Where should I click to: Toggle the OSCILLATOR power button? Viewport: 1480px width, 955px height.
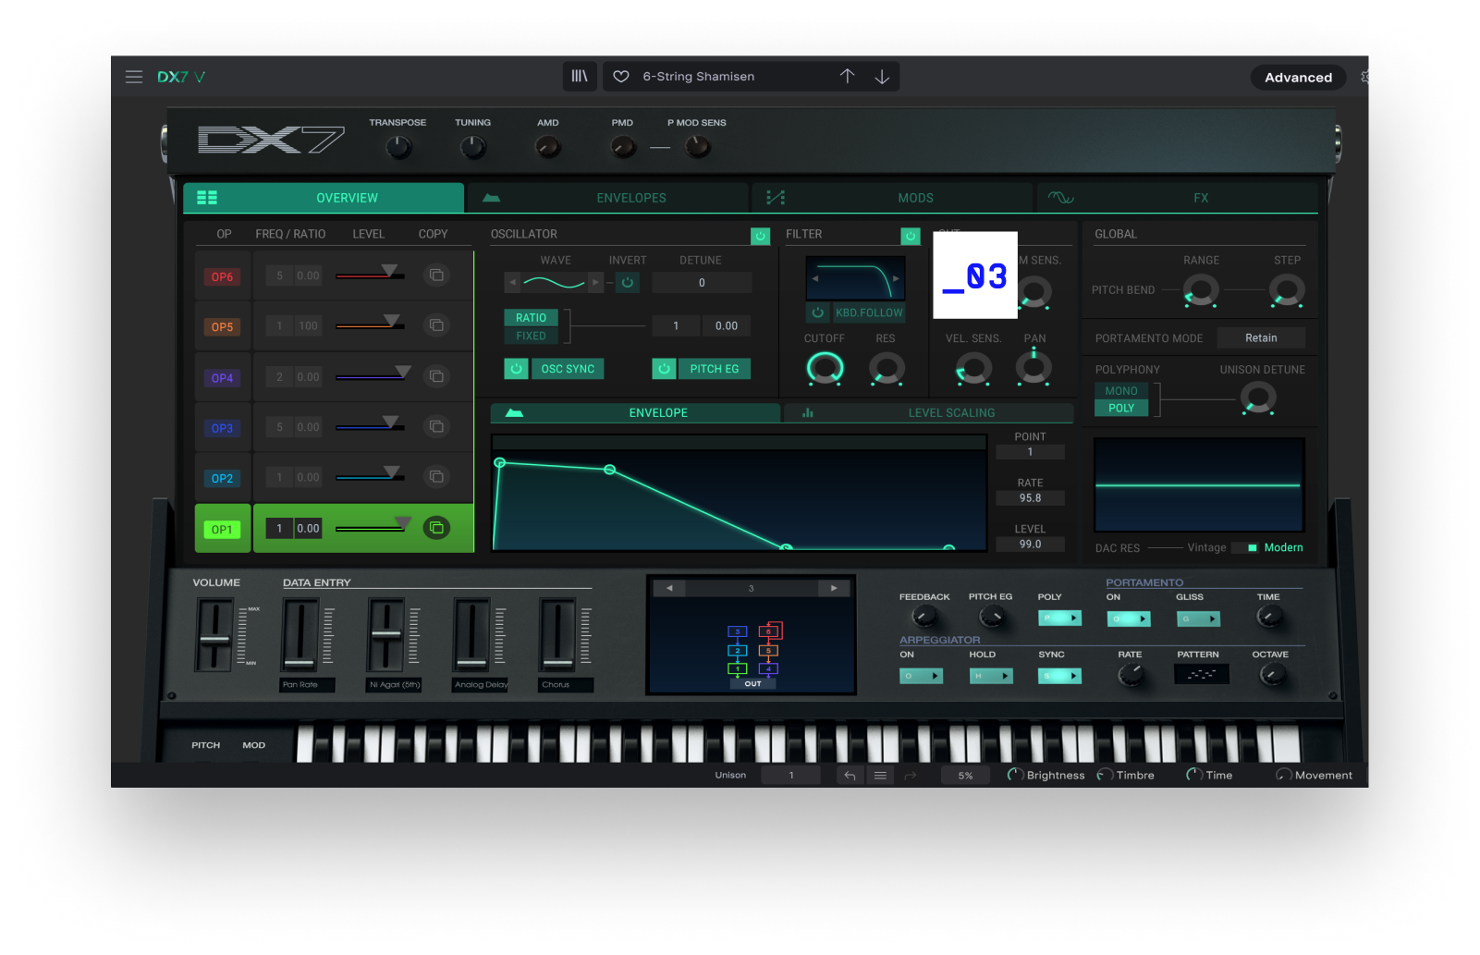click(760, 236)
